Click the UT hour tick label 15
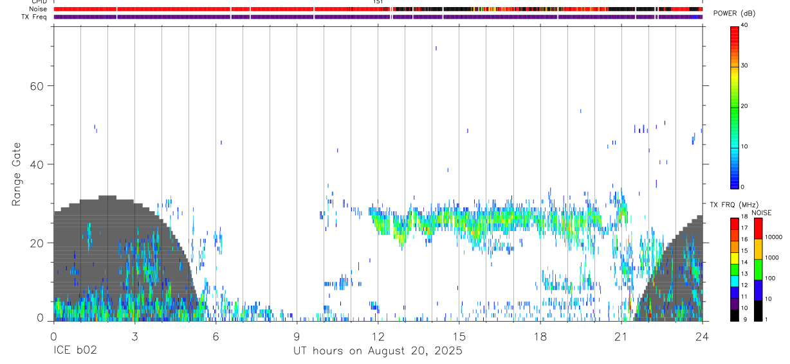 coord(459,336)
